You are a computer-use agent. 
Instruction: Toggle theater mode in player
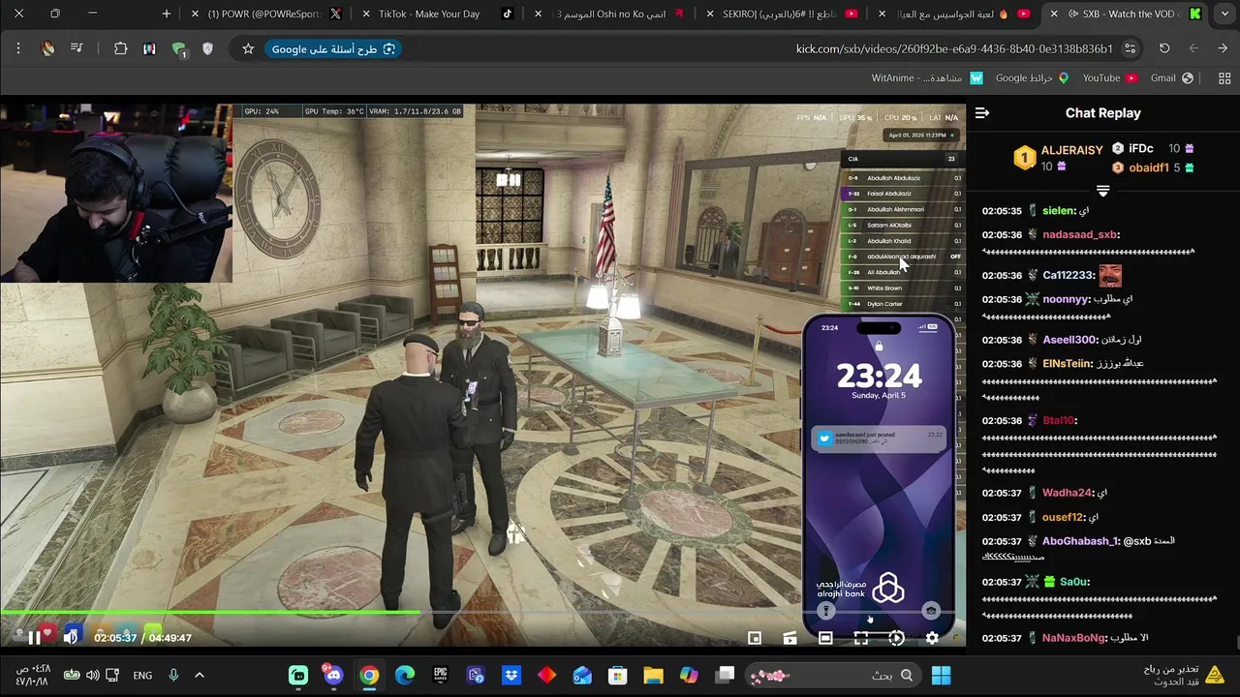825,638
